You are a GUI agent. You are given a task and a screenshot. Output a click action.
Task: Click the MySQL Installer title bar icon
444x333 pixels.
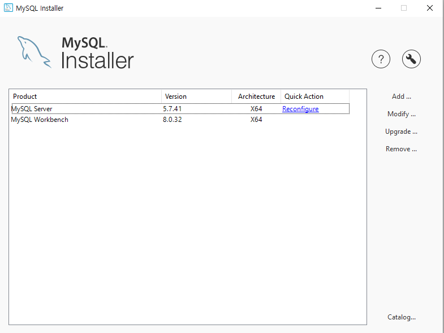pos(8,8)
